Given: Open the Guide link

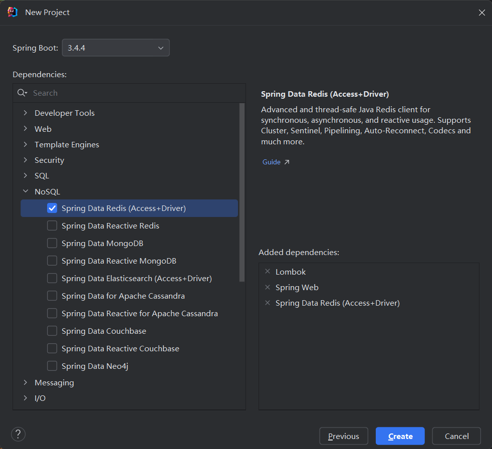Looking at the screenshot, I should (x=272, y=162).
